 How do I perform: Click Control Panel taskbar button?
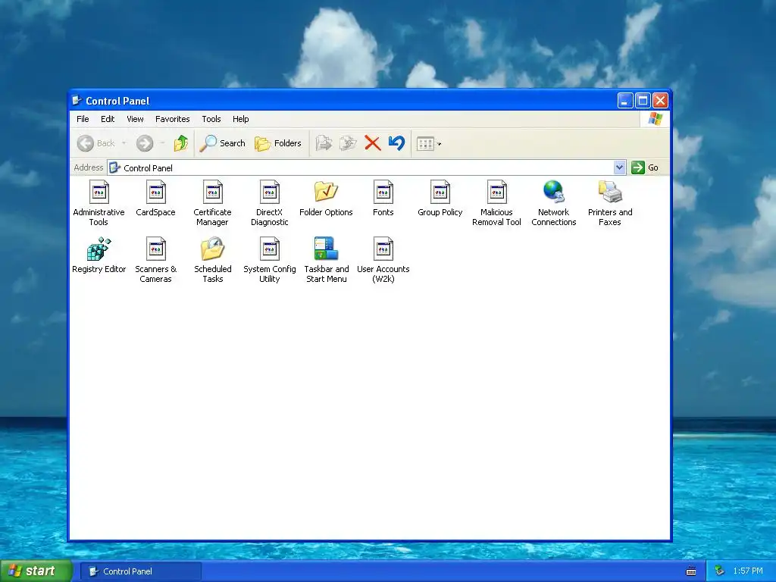[141, 571]
